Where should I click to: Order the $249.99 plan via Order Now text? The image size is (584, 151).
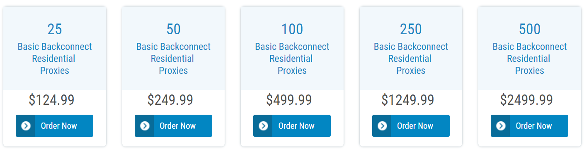click(x=178, y=126)
